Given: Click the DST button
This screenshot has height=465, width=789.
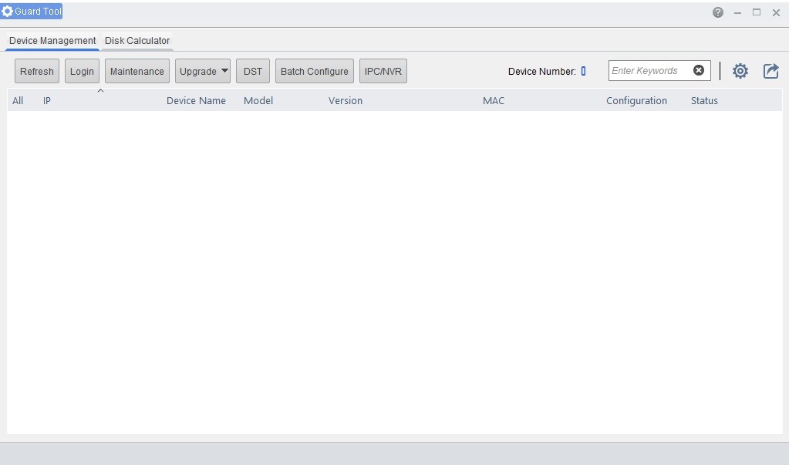Looking at the screenshot, I should (253, 71).
